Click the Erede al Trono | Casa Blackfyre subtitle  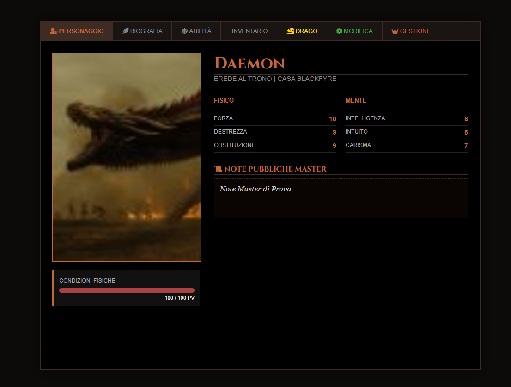point(275,79)
